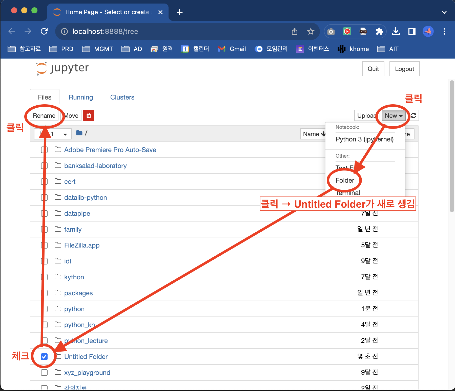Screen dimensions: 455x391
Task: Open the incognito mask extension
Action: point(363,31)
